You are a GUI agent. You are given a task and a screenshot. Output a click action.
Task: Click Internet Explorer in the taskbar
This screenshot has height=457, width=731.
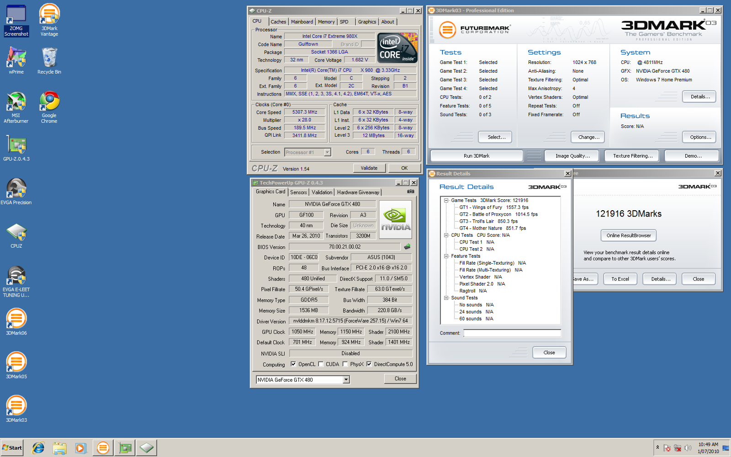pos(38,448)
